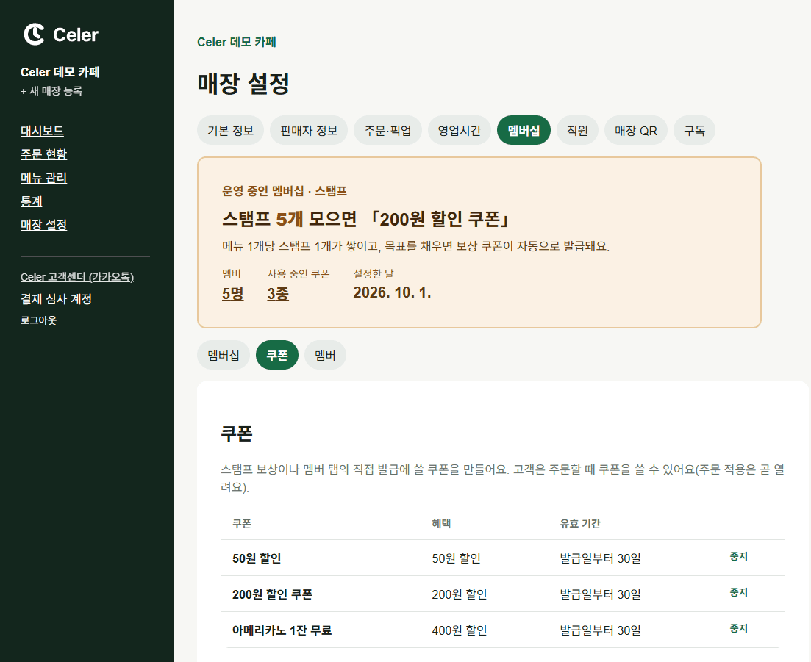Click the 3종 coupons count link
The width and height of the screenshot is (811, 662).
[x=278, y=294]
